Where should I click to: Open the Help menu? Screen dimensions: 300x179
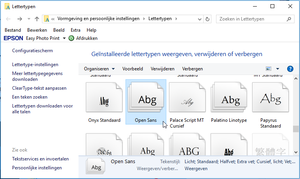[x=91, y=30]
